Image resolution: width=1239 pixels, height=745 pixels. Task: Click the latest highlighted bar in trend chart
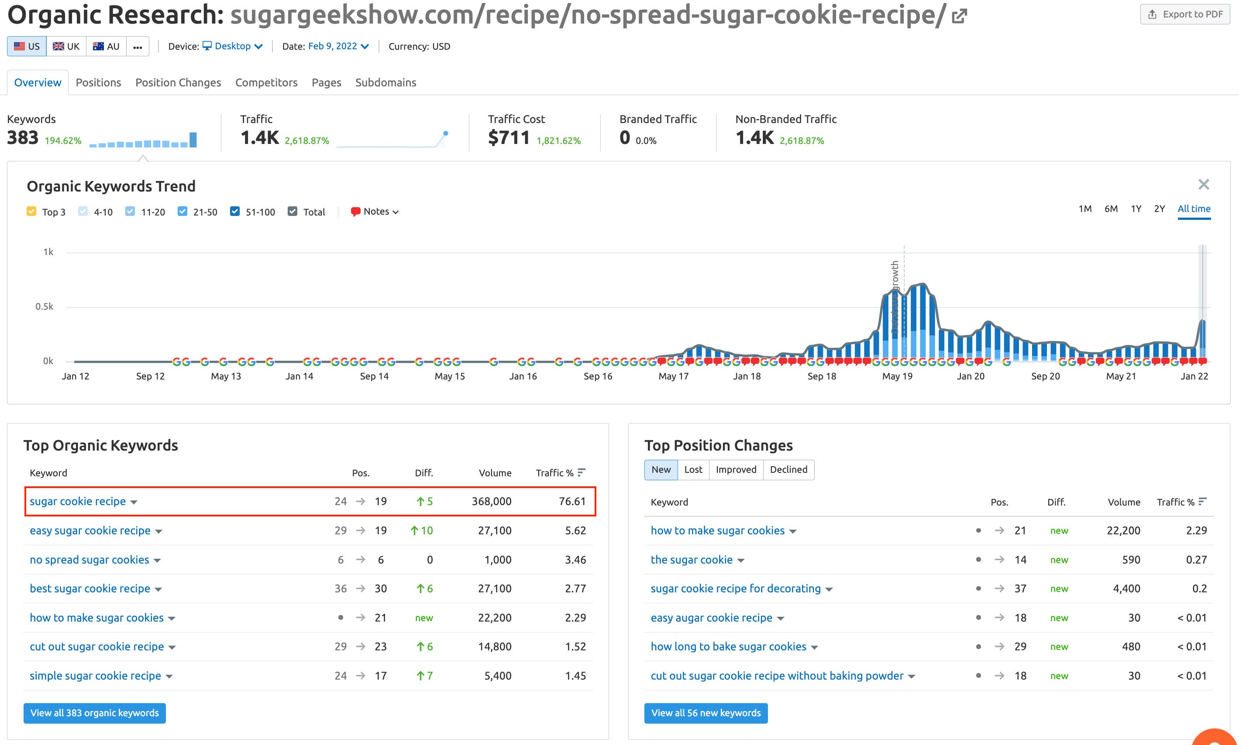point(1202,340)
